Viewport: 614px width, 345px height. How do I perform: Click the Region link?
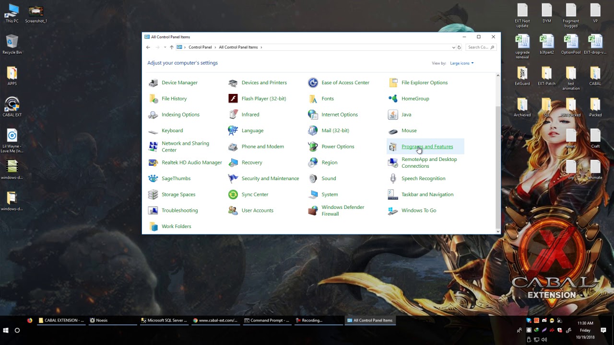[x=330, y=162]
